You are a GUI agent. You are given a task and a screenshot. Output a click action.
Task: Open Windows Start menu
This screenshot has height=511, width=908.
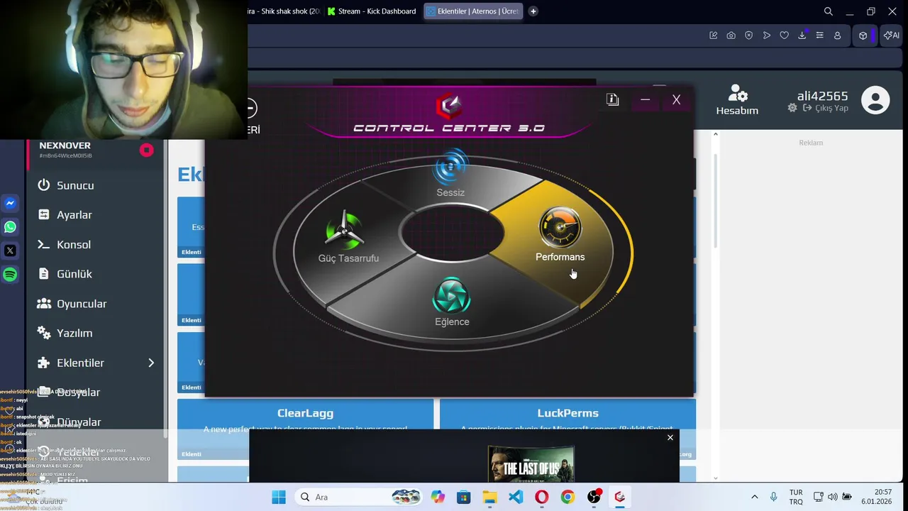[x=279, y=497]
